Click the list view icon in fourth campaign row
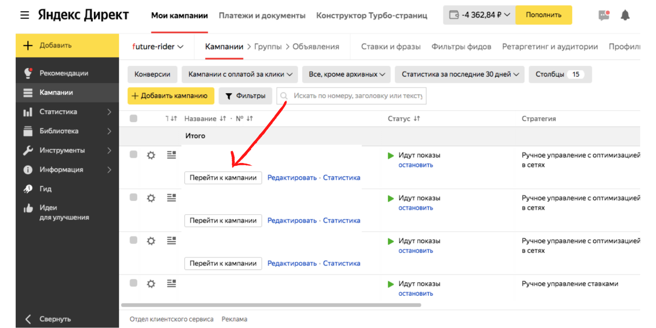Screen dimensions: 656x328 [171, 283]
